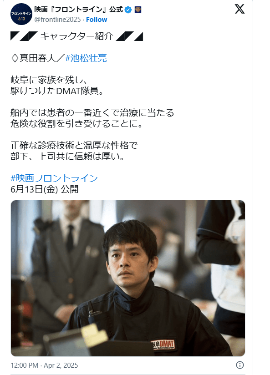Click the X logo icon
270x375 pixels.
[x=239, y=9]
